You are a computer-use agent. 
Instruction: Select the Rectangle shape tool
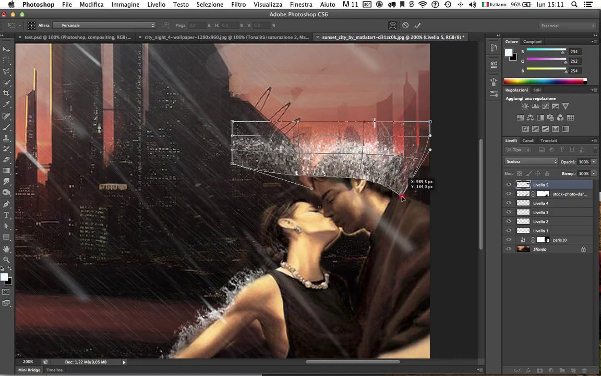[x=6, y=237]
